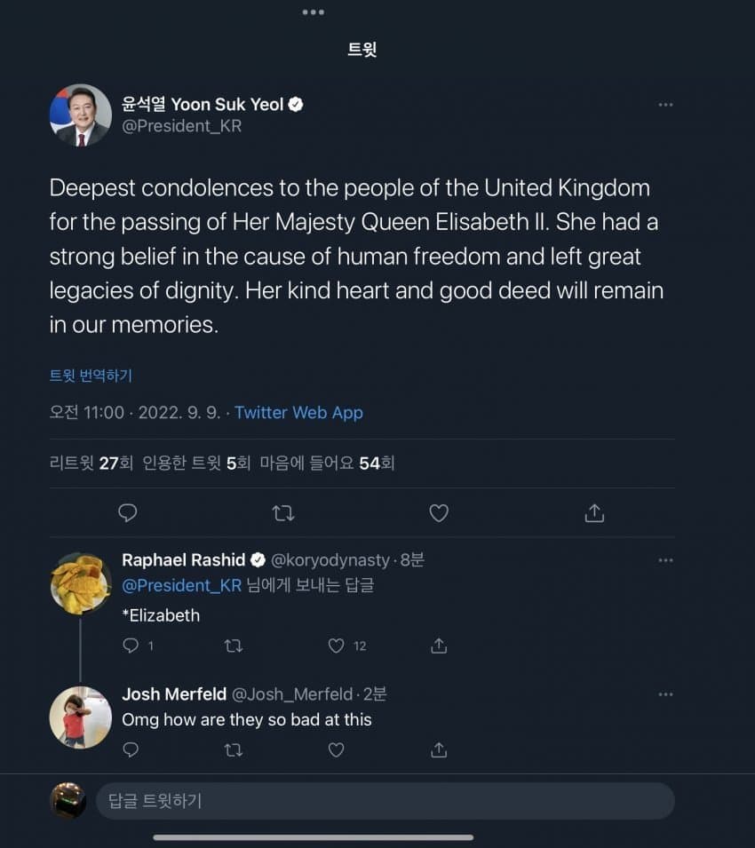Viewport: 755px width, 848px height.
Task: Share Raphael Rashid's reply
Action: (x=439, y=646)
